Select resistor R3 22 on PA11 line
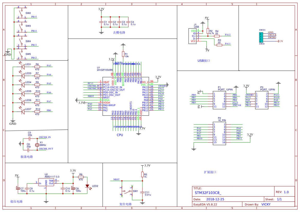 pyautogui.click(x=219, y=45)
